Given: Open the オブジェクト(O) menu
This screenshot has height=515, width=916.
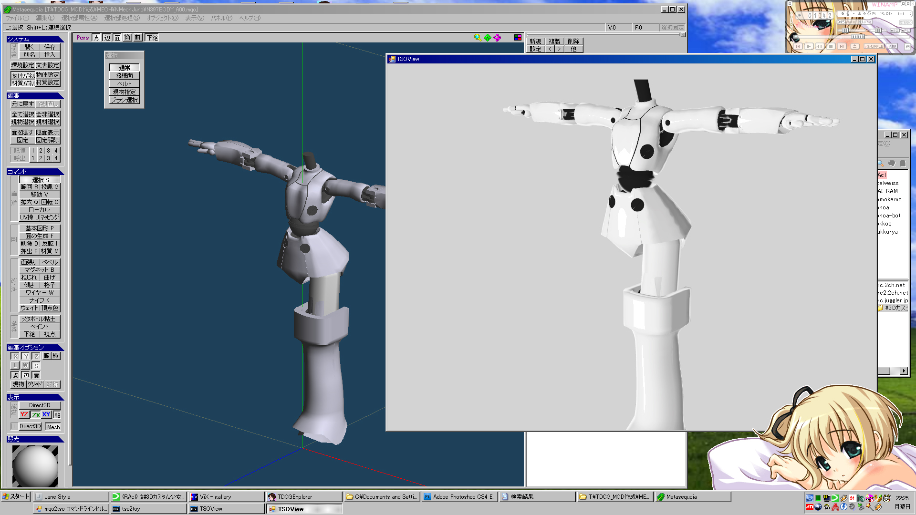Looking at the screenshot, I should (162, 18).
